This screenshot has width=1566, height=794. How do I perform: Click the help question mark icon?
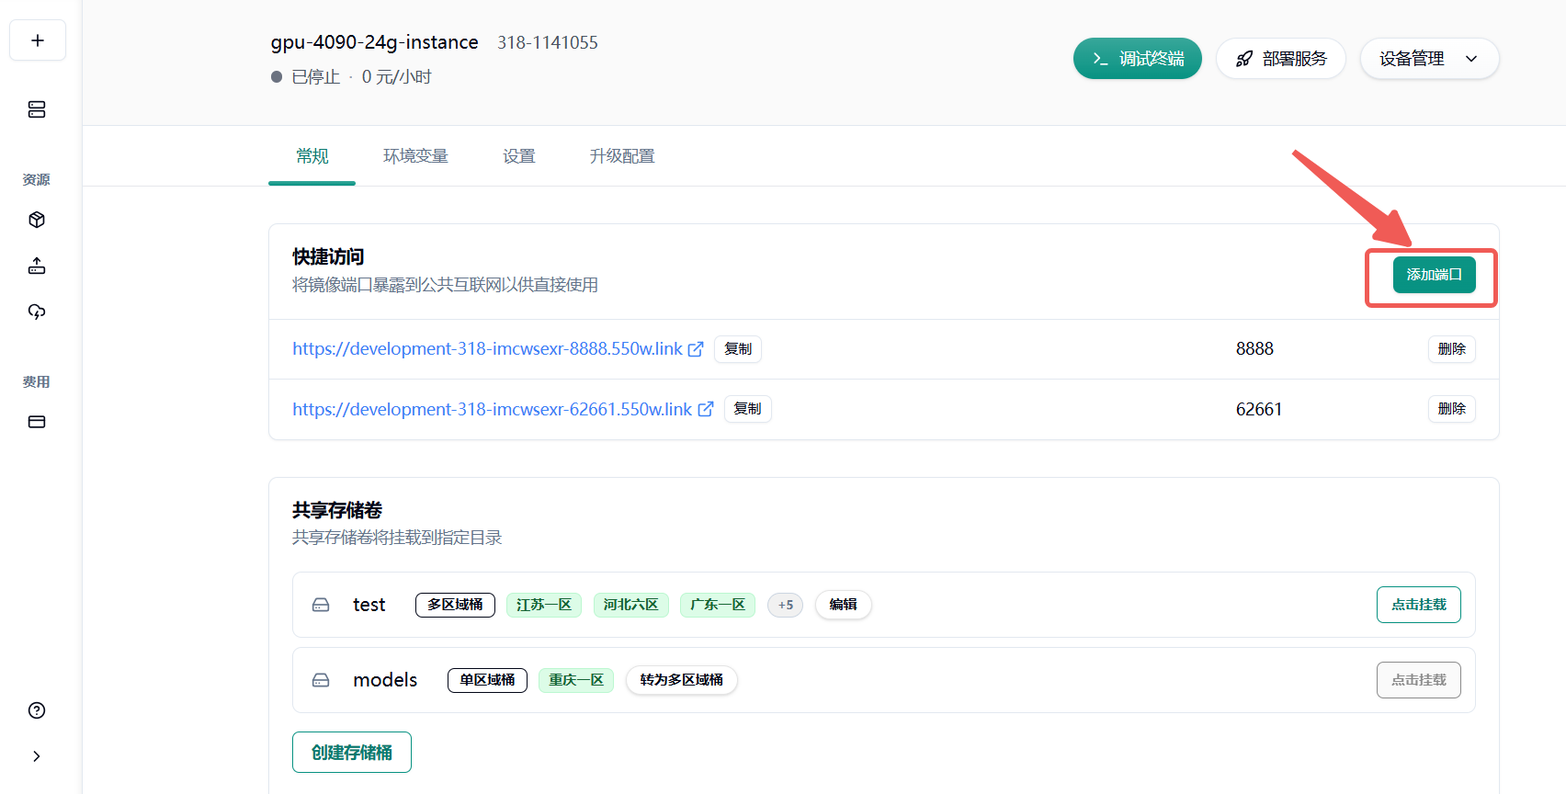point(37,710)
